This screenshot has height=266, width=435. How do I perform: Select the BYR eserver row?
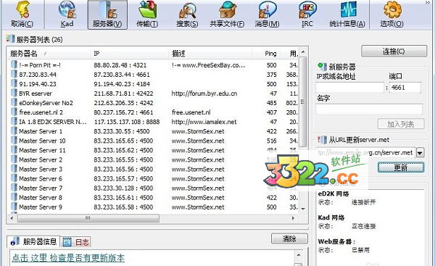click(154, 93)
